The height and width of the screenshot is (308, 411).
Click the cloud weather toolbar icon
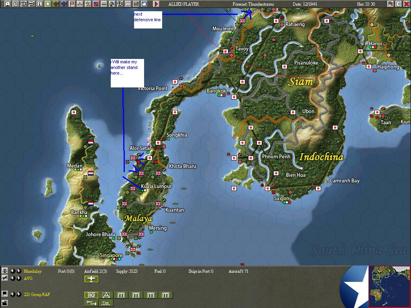(144, 4)
